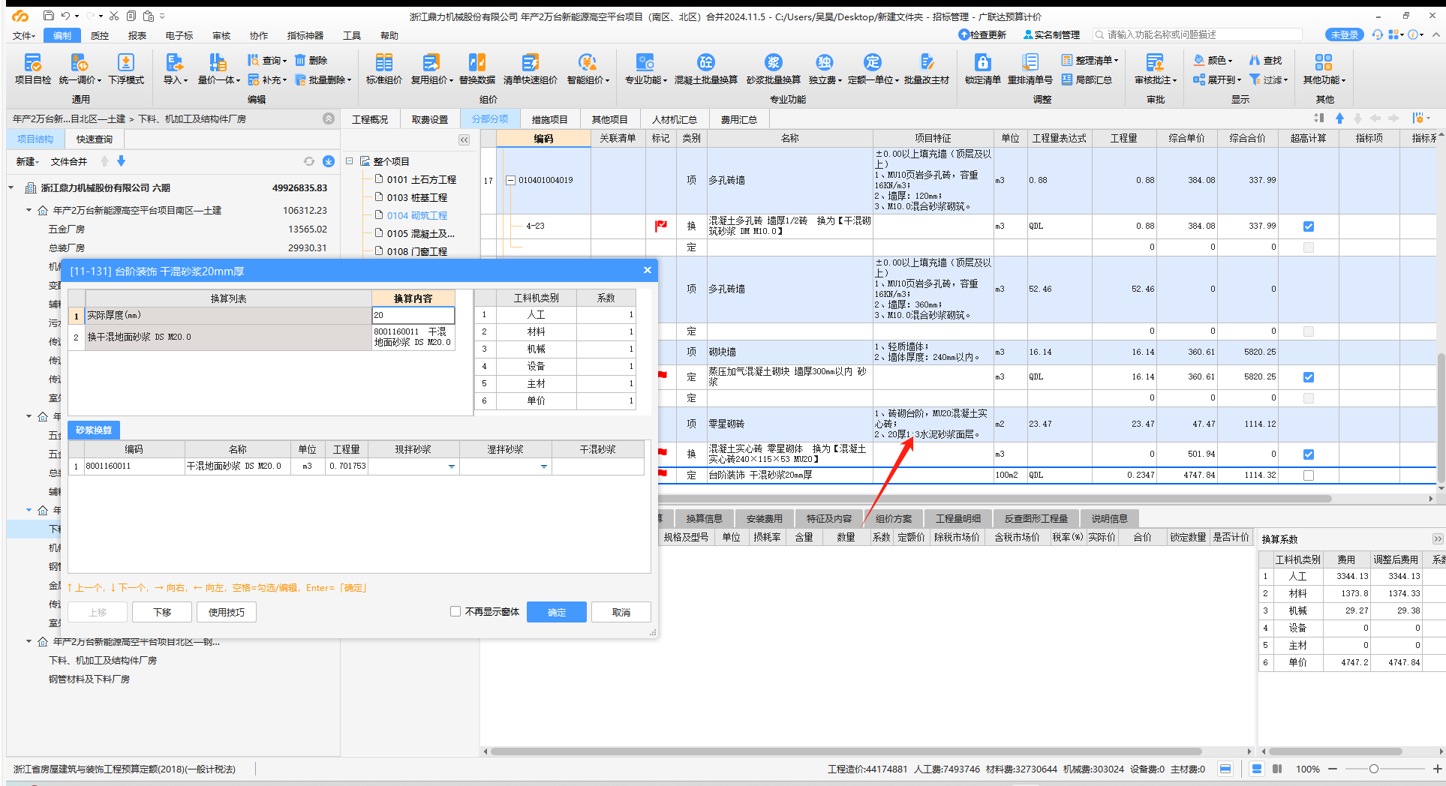Click 使用技巧 button

(227, 612)
